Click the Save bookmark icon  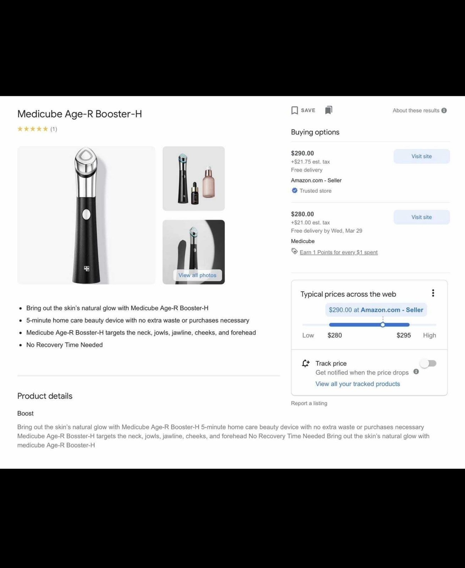click(294, 110)
